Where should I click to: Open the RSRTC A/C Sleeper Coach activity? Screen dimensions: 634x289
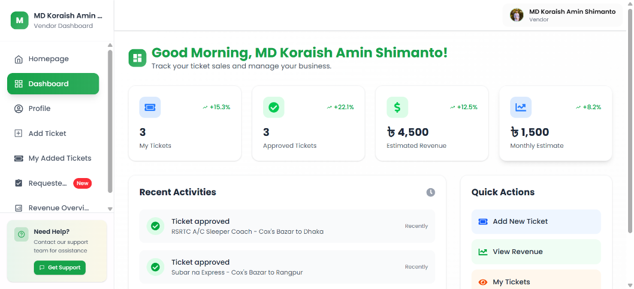tap(287, 226)
